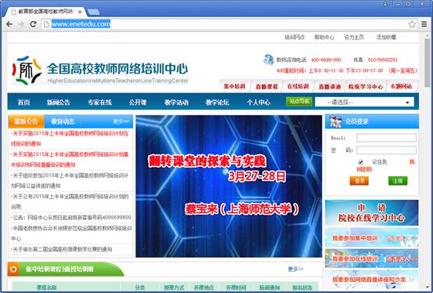Click the 师 site logo
The image size is (433, 293).
(27, 70)
